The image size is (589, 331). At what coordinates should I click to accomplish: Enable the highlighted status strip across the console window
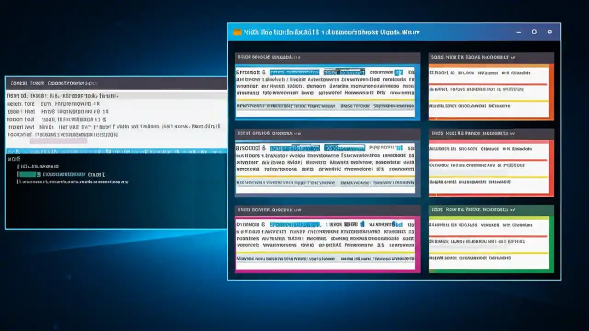(115, 150)
